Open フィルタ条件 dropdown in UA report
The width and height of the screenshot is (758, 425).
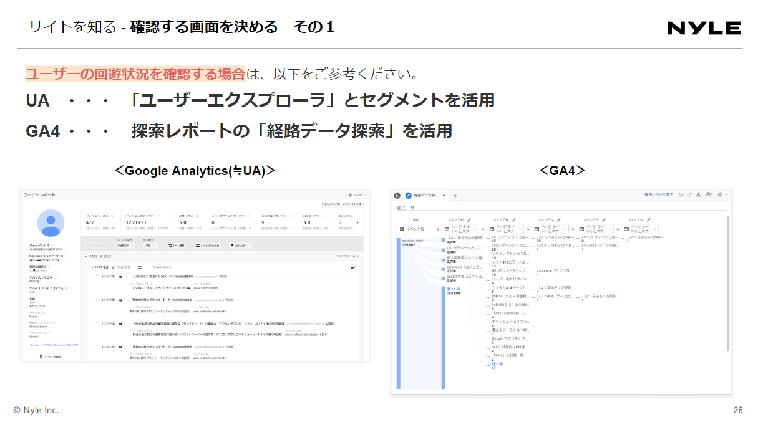(x=125, y=246)
